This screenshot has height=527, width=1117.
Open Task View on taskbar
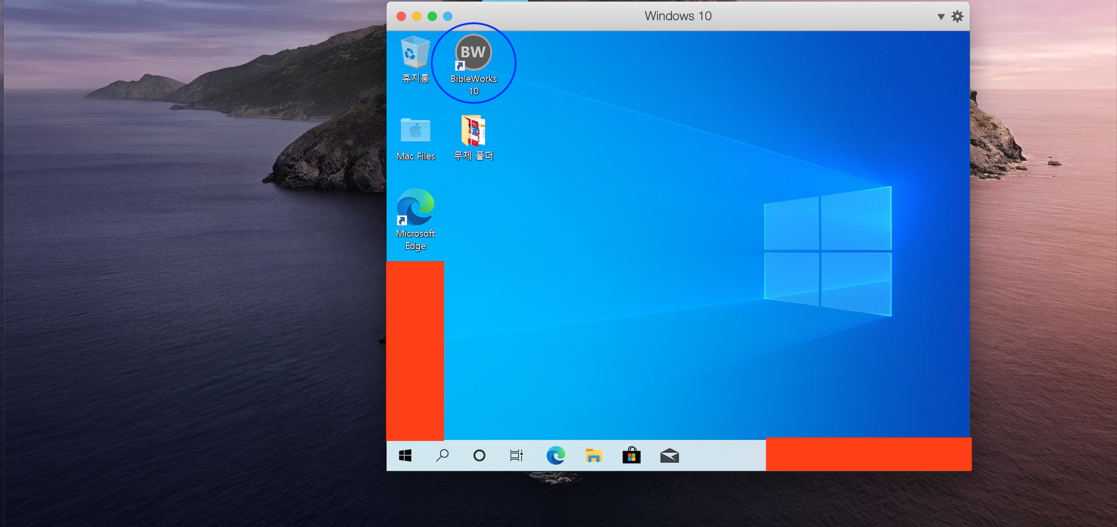click(x=516, y=455)
